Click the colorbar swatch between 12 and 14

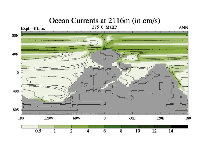(x=163, y=126)
